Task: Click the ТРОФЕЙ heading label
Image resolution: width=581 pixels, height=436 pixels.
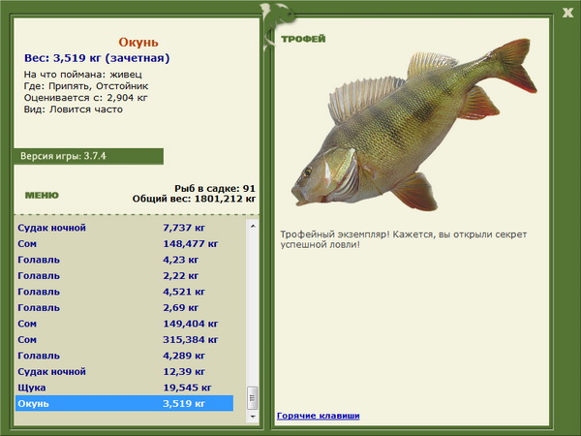Action: pos(303,39)
